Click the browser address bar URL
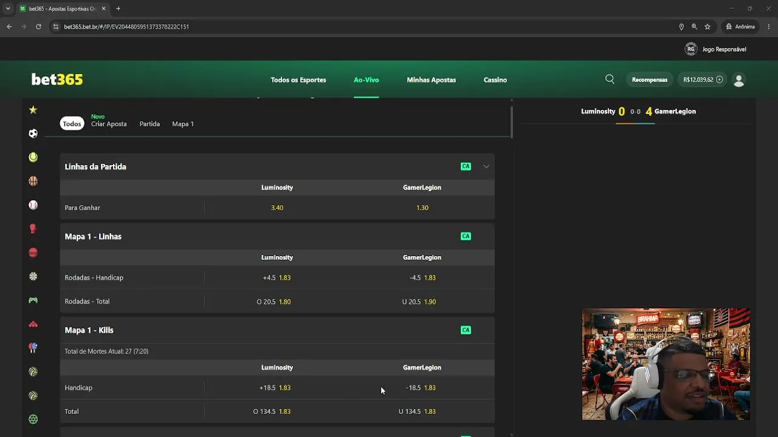This screenshot has height=437, width=778. click(126, 27)
